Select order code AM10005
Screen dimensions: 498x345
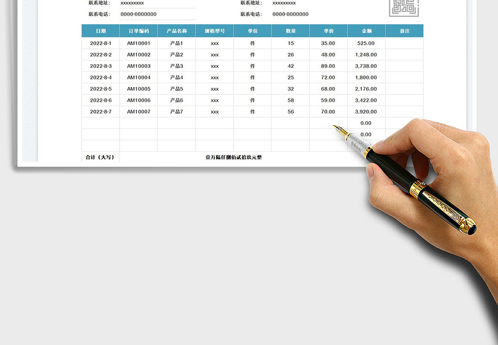(x=139, y=89)
